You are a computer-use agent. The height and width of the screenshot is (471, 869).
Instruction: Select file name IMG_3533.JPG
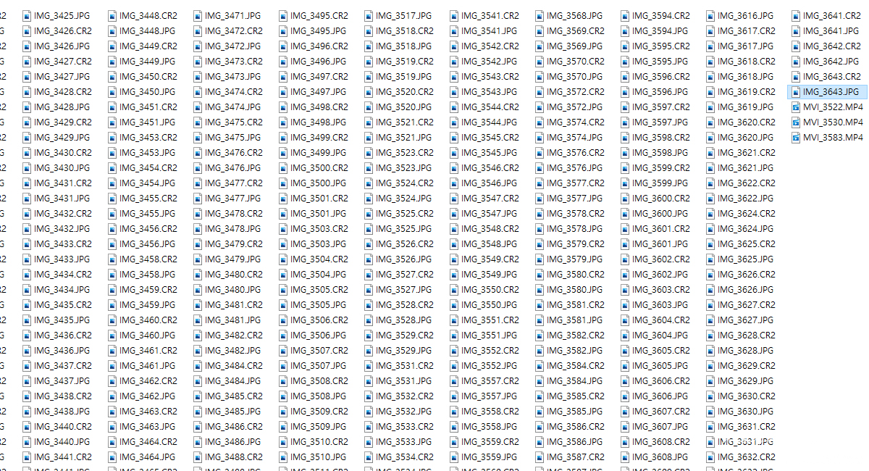point(404,441)
